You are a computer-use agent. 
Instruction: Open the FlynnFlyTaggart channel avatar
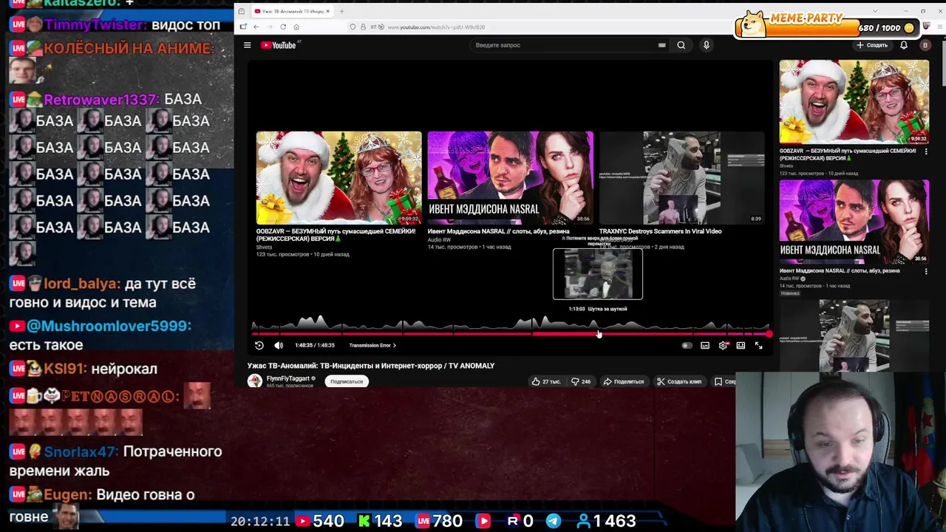point(254,381)
